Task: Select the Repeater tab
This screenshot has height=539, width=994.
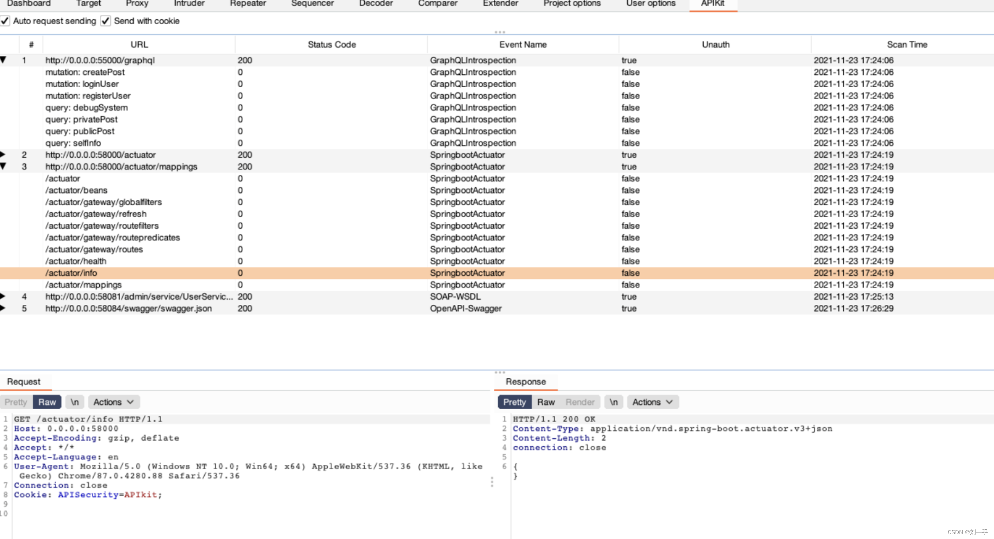Action: coord(246,3)
